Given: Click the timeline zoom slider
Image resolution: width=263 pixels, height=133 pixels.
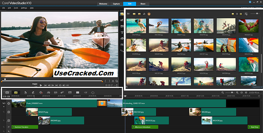Looking at the screenshot, I should [230, 92].
